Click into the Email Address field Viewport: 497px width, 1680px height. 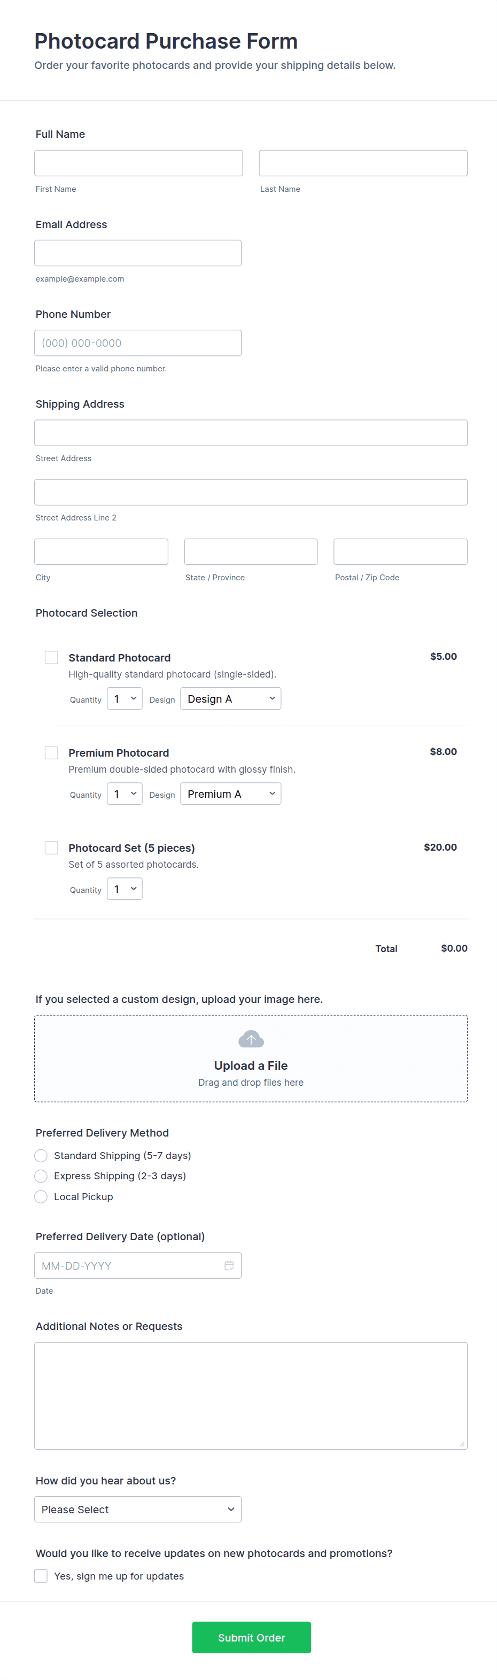(138, 253)
